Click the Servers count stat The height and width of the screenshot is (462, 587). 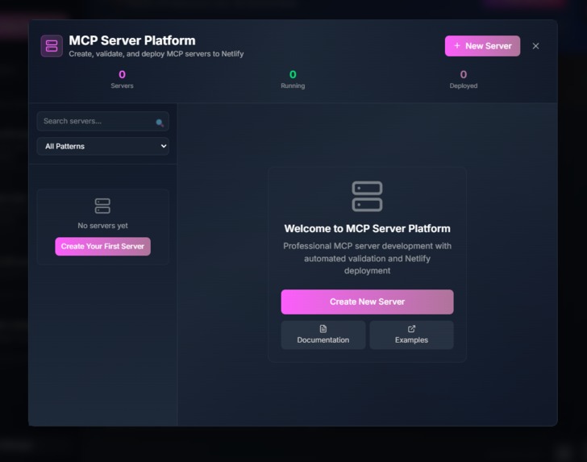[x=122, y=79]
